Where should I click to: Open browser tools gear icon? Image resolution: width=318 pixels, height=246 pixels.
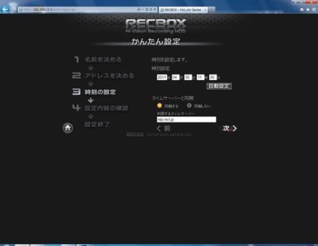pyautogui.click(x=314, y=9)
